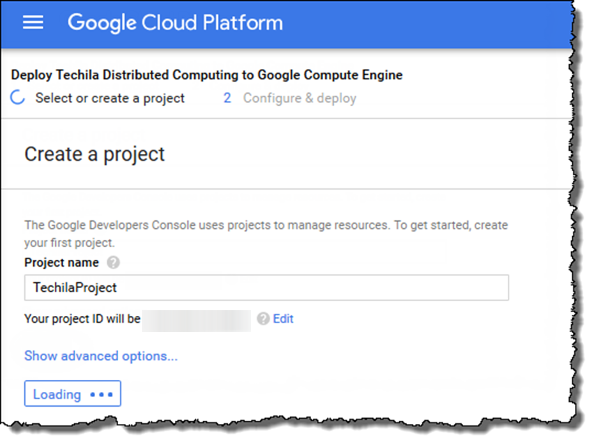Image resolution: width=594 pixels, height=443 pixels.
Task: Click the Google Cloud Platform logo text
Action: pyautogui.click(x=175, y=23)
